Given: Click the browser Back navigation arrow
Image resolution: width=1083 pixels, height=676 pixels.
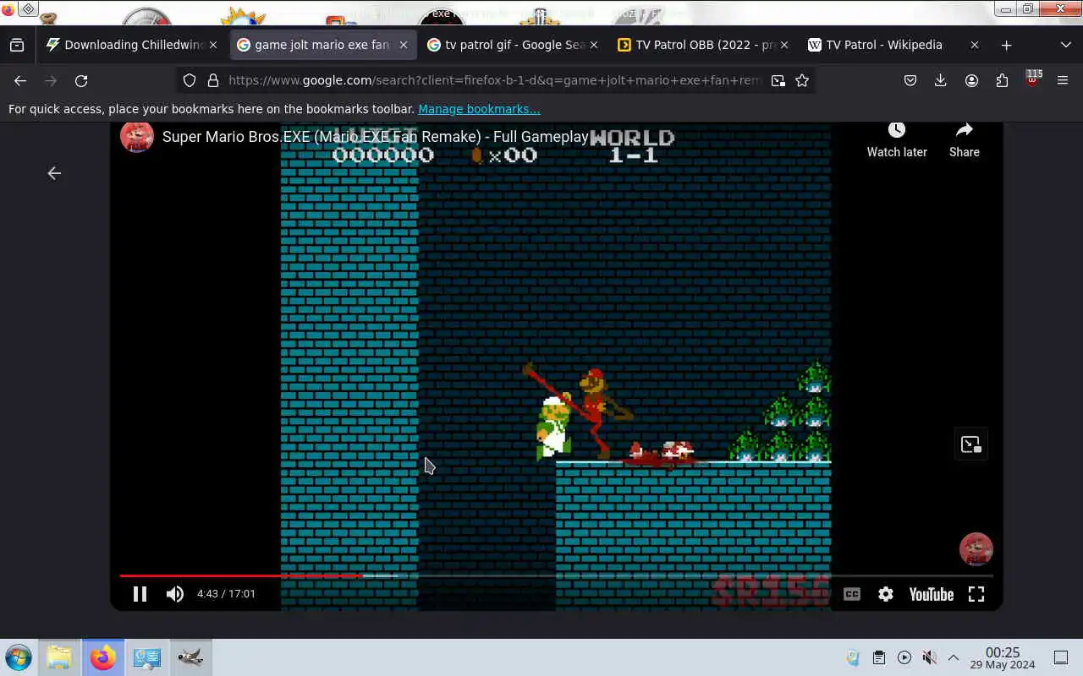Looking at the screenshot, I should pos(20,80).
